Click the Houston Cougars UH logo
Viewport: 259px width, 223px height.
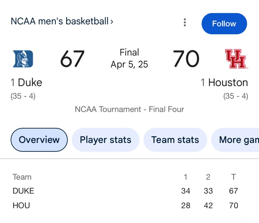[235, 59]
